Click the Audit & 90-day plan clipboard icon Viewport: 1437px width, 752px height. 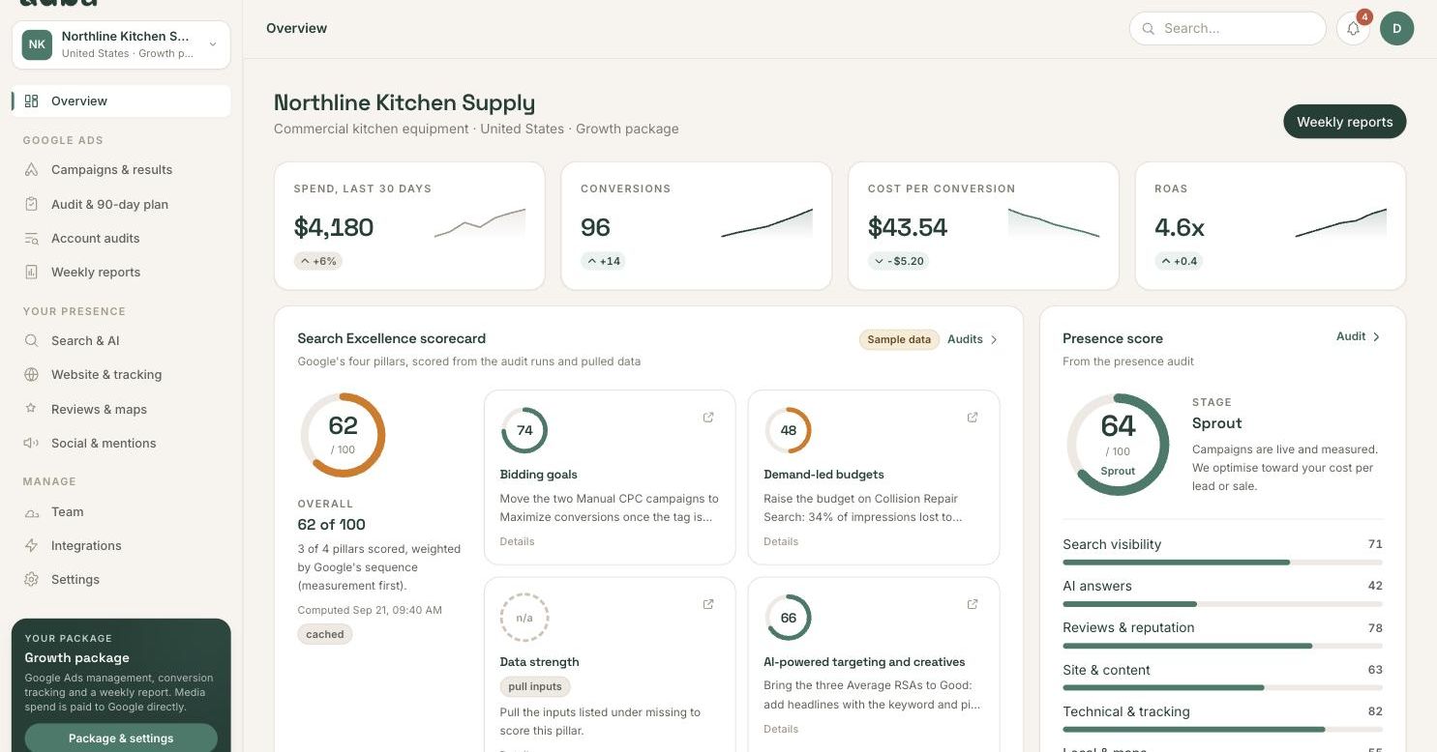[31, 204]
